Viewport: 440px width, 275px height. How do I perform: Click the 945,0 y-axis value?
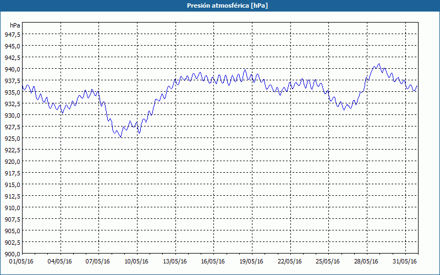click(x=12, y=46)
